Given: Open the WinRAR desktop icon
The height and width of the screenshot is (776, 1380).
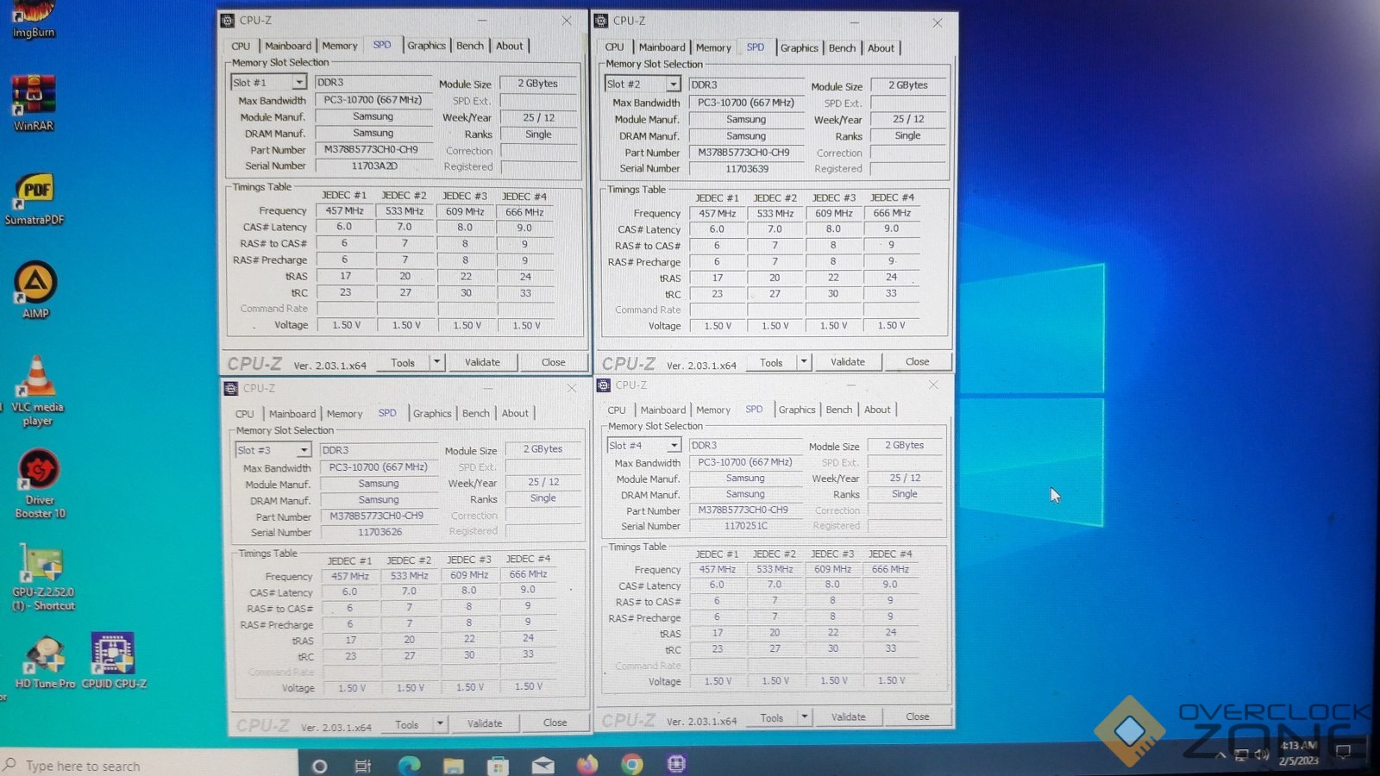Looking at the screenshot, I should coord(34,100).
